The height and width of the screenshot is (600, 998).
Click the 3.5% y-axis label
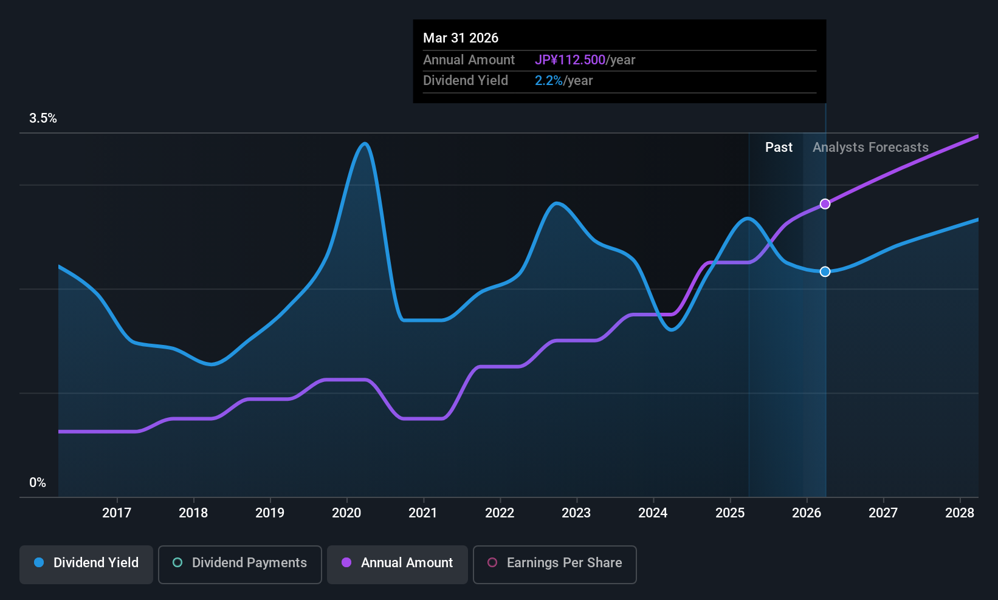click(x=43, y=118)
